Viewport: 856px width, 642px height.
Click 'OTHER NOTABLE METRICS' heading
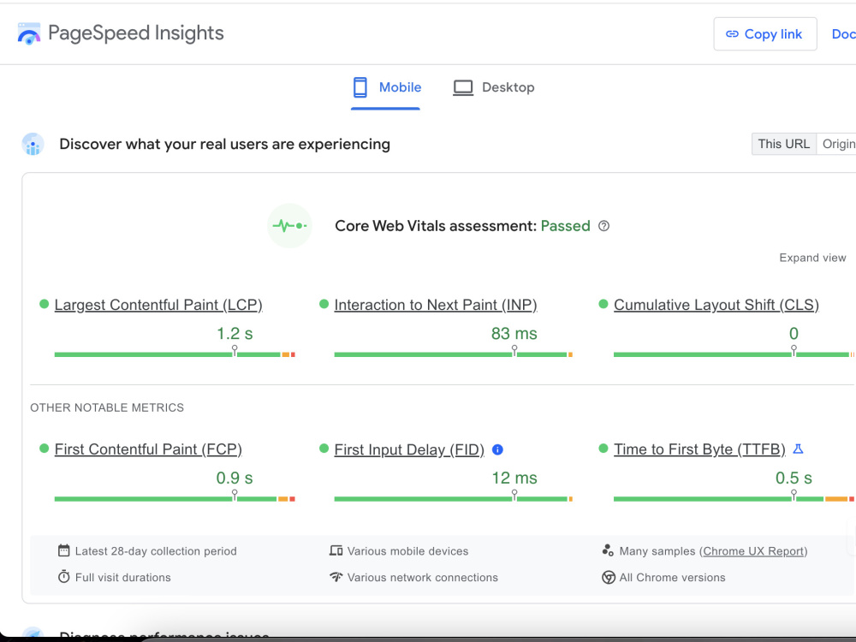107,407
